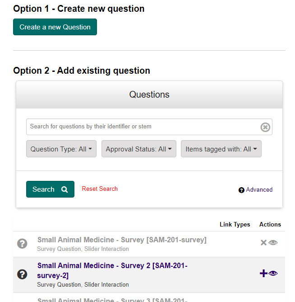Viewport: 295px width, 302px height.
Task: Click the help icon beside Advanced
Action: tap(241, 190)
